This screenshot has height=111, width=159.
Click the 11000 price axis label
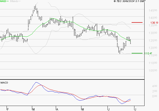(x=153, y=63)
